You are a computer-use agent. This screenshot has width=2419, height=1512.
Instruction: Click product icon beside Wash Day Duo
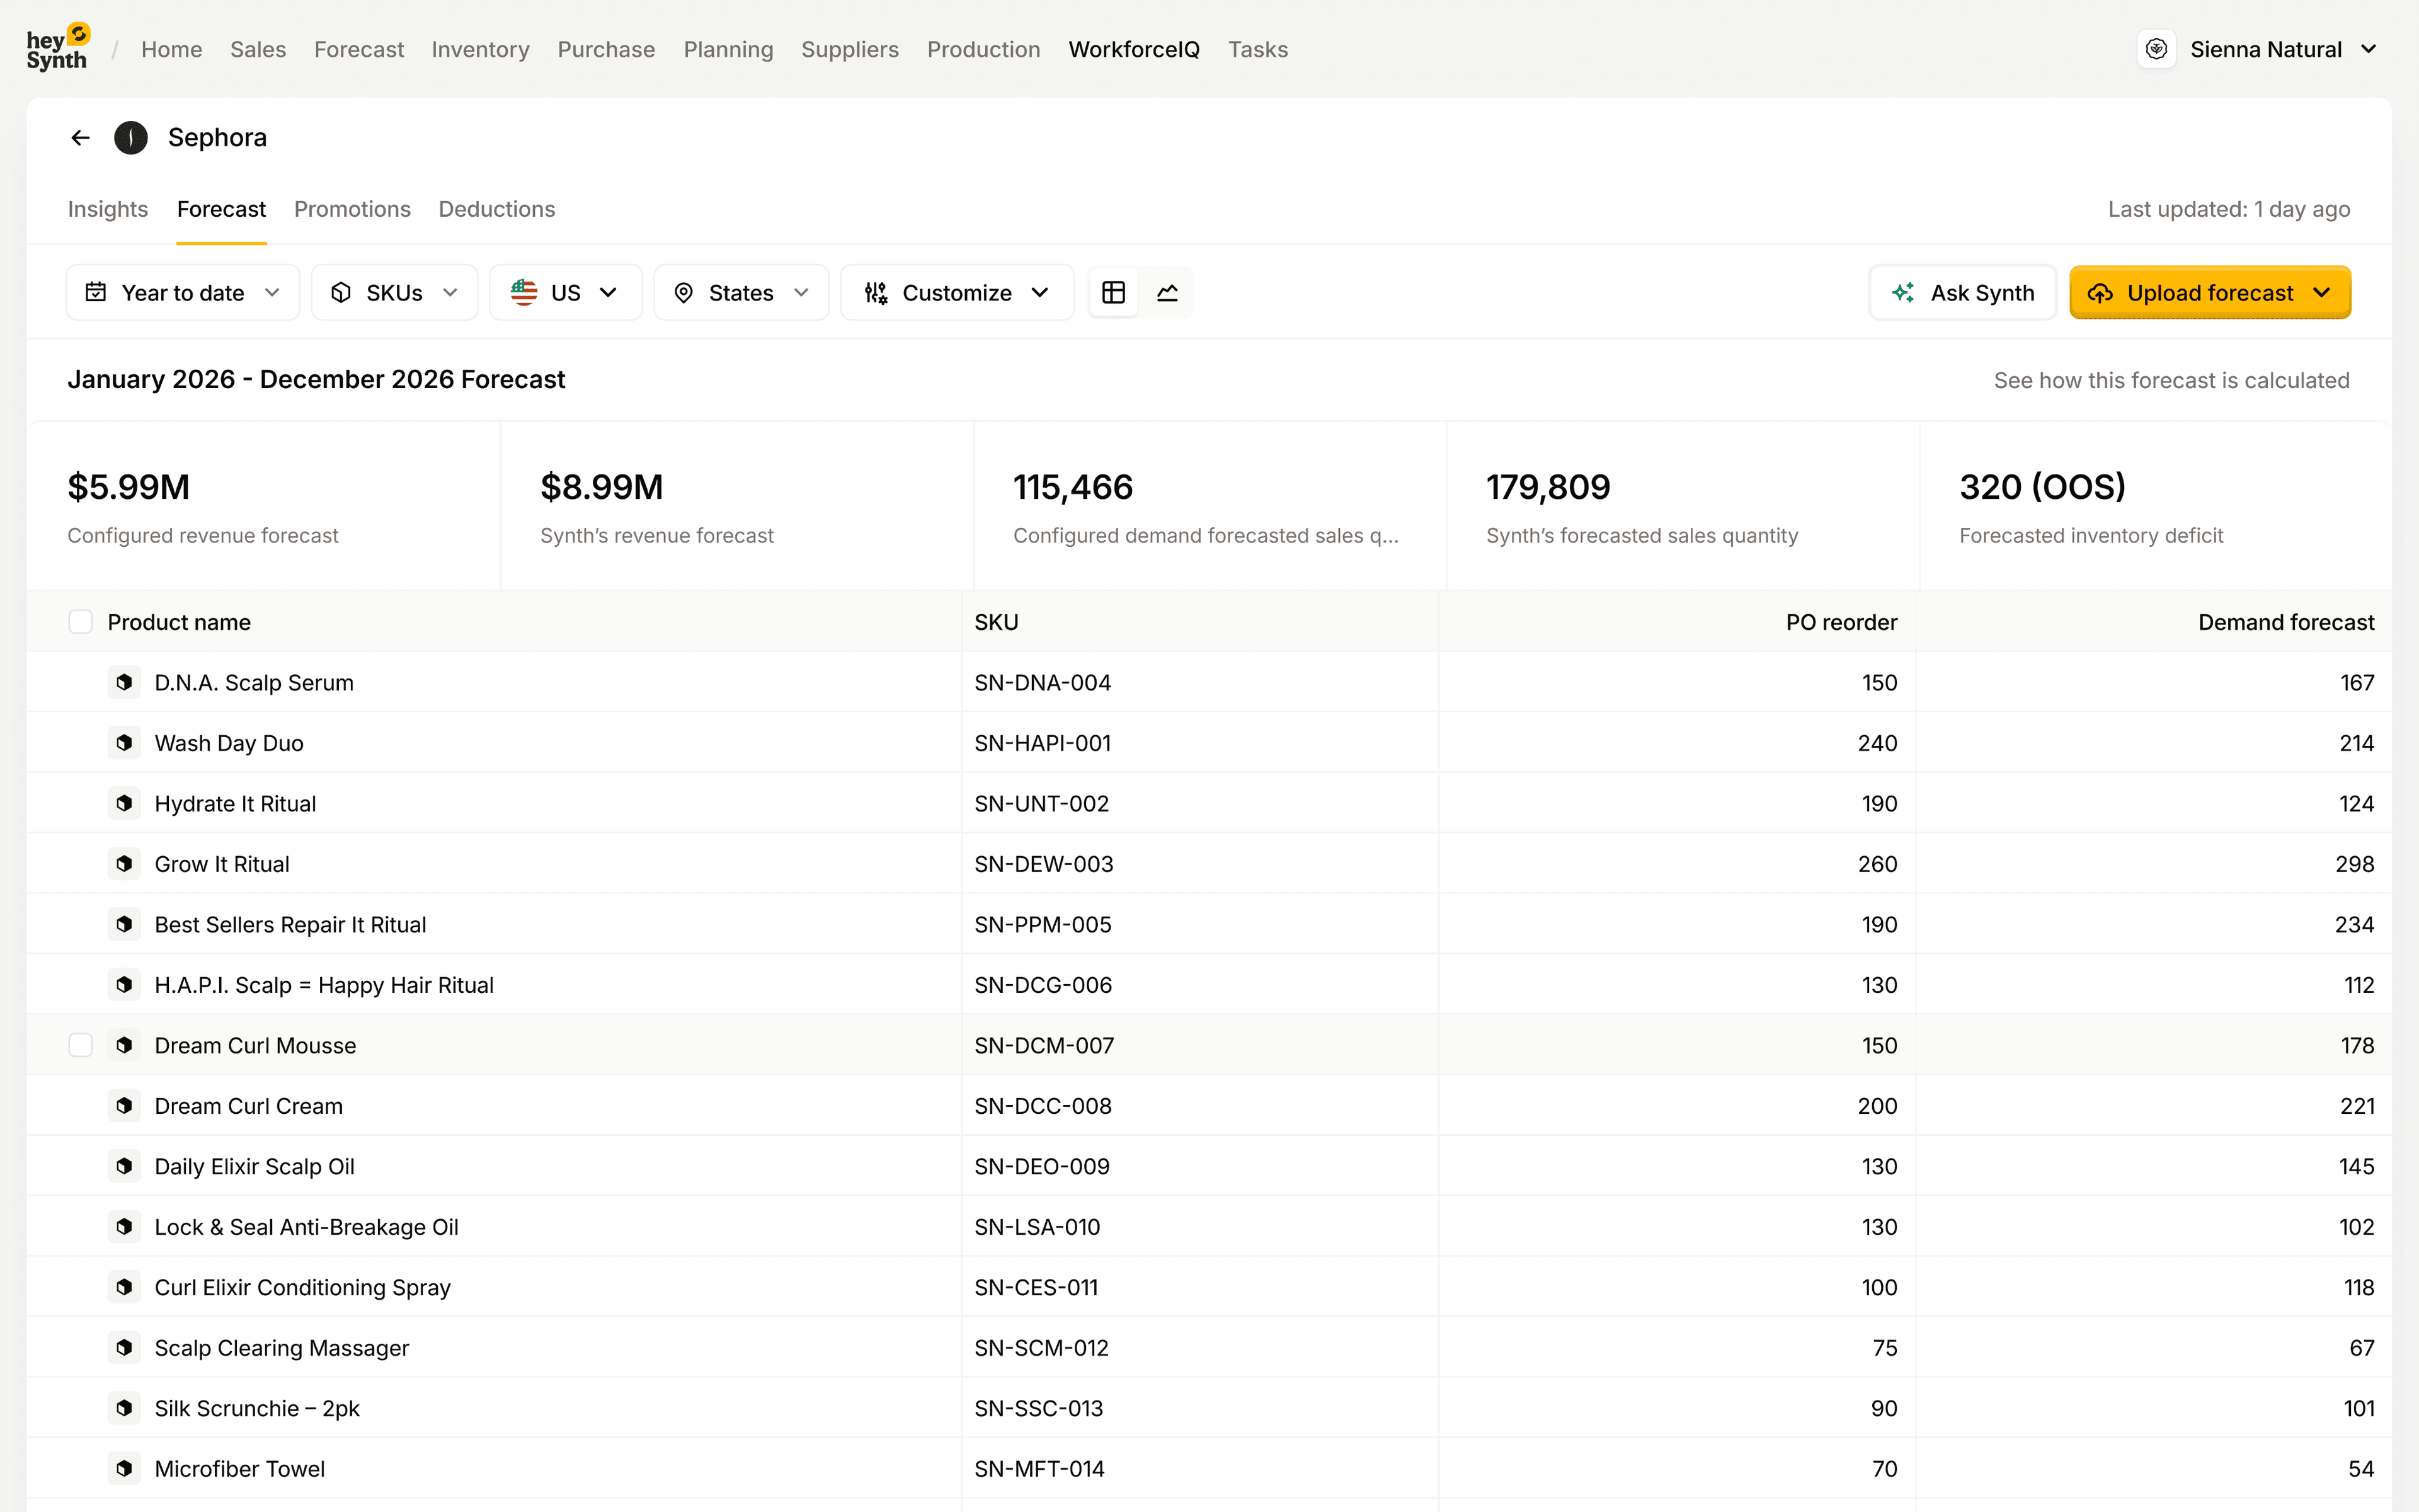coord(124,743)
